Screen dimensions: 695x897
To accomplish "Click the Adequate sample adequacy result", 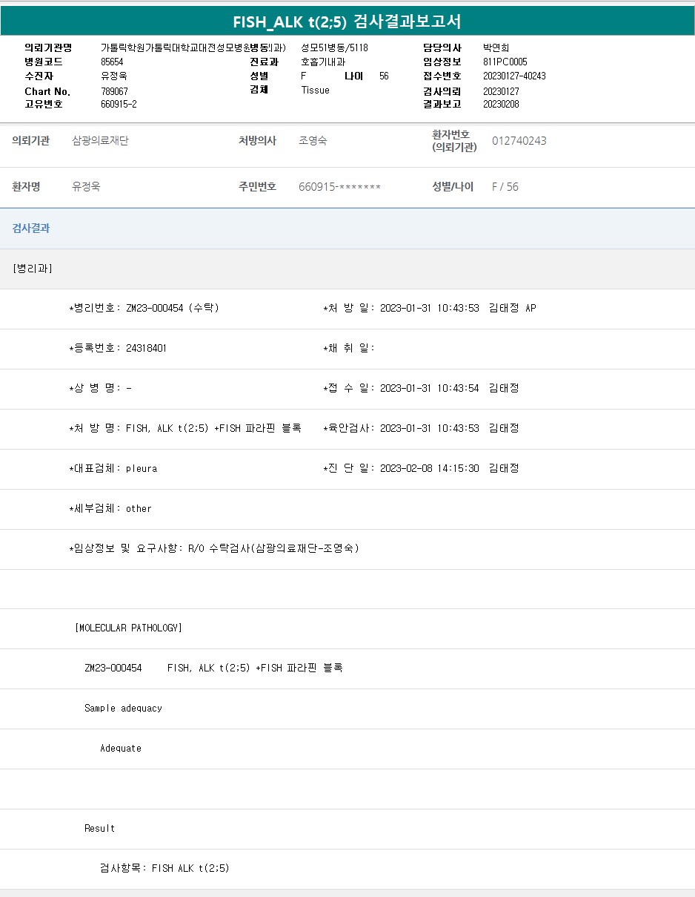I will tap(121, 749).
